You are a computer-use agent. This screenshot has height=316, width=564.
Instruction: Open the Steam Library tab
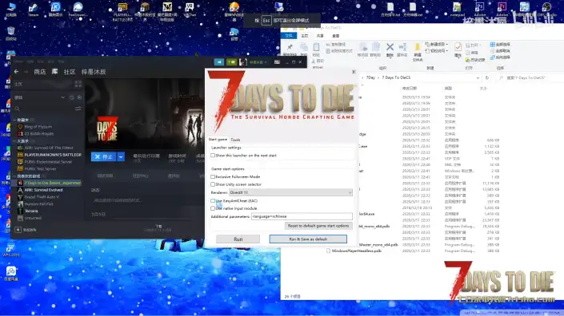[54, 72]
